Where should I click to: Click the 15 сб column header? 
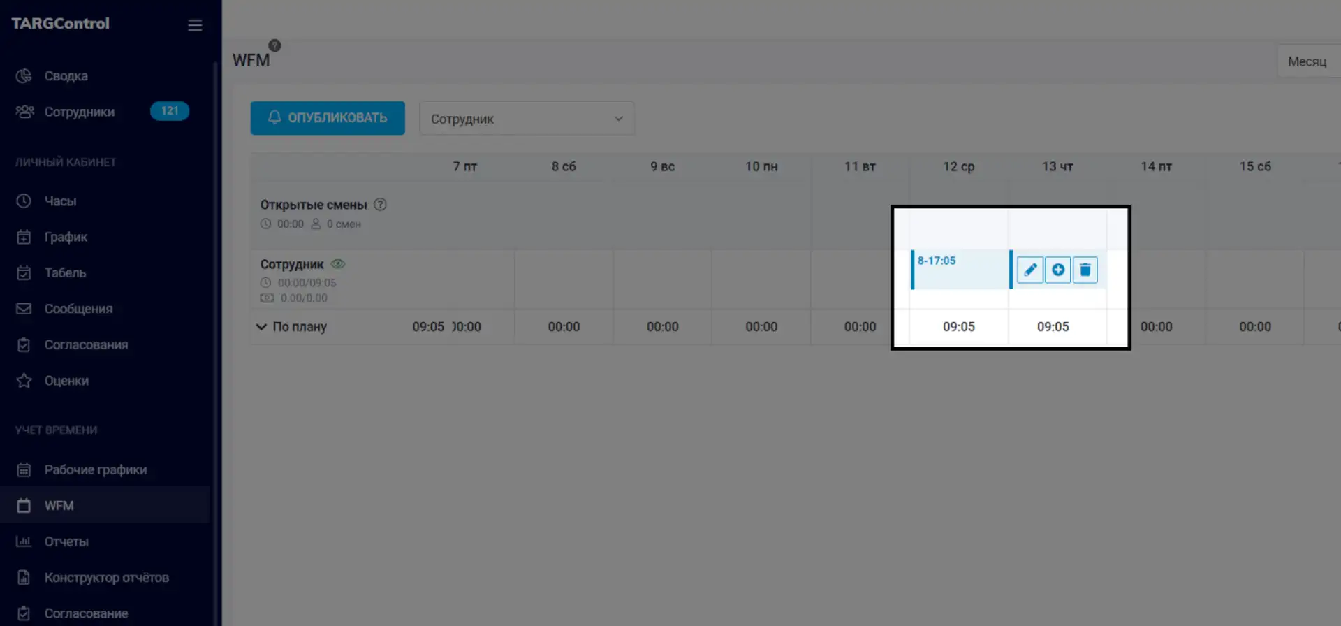(1255, 166)
